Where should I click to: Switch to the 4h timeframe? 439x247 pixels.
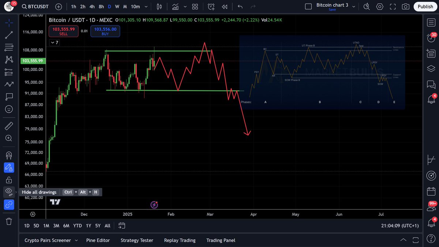(92, 7)
